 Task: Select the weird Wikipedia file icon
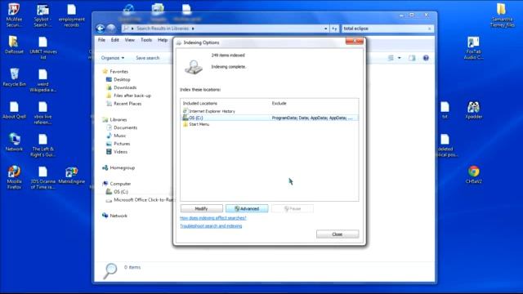42,80
